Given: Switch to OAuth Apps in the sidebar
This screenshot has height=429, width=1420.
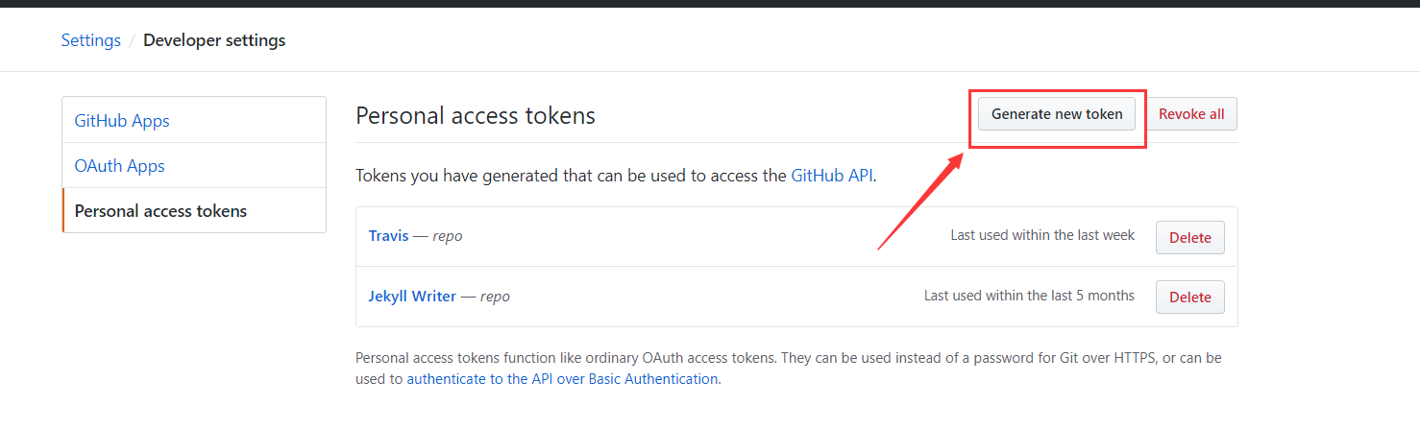Looking at the screenshot, I should pos(120,166).
